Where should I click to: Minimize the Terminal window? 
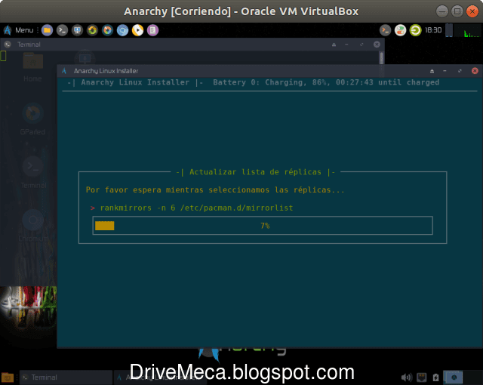pos(347,45)
